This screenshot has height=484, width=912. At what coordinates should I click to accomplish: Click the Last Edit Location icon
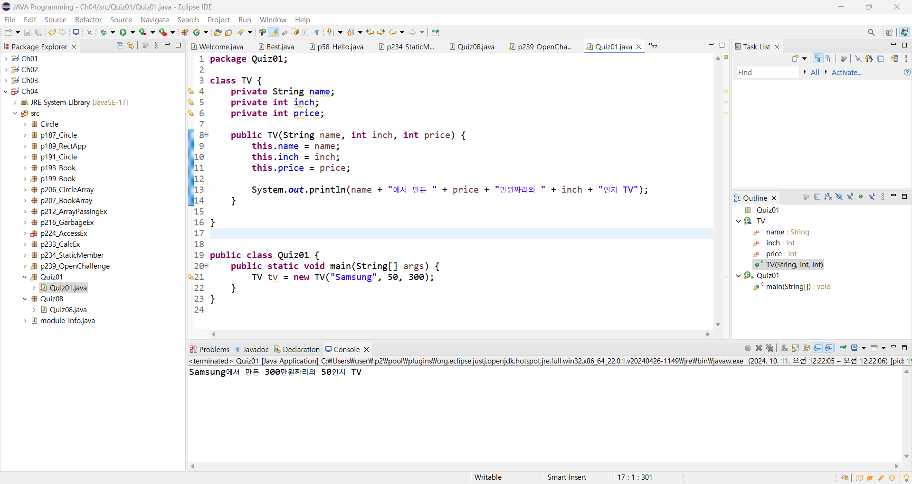[370, 32]
